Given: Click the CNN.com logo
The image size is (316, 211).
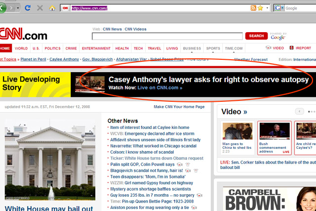Looking at the screenshot, I should [23, 34].
